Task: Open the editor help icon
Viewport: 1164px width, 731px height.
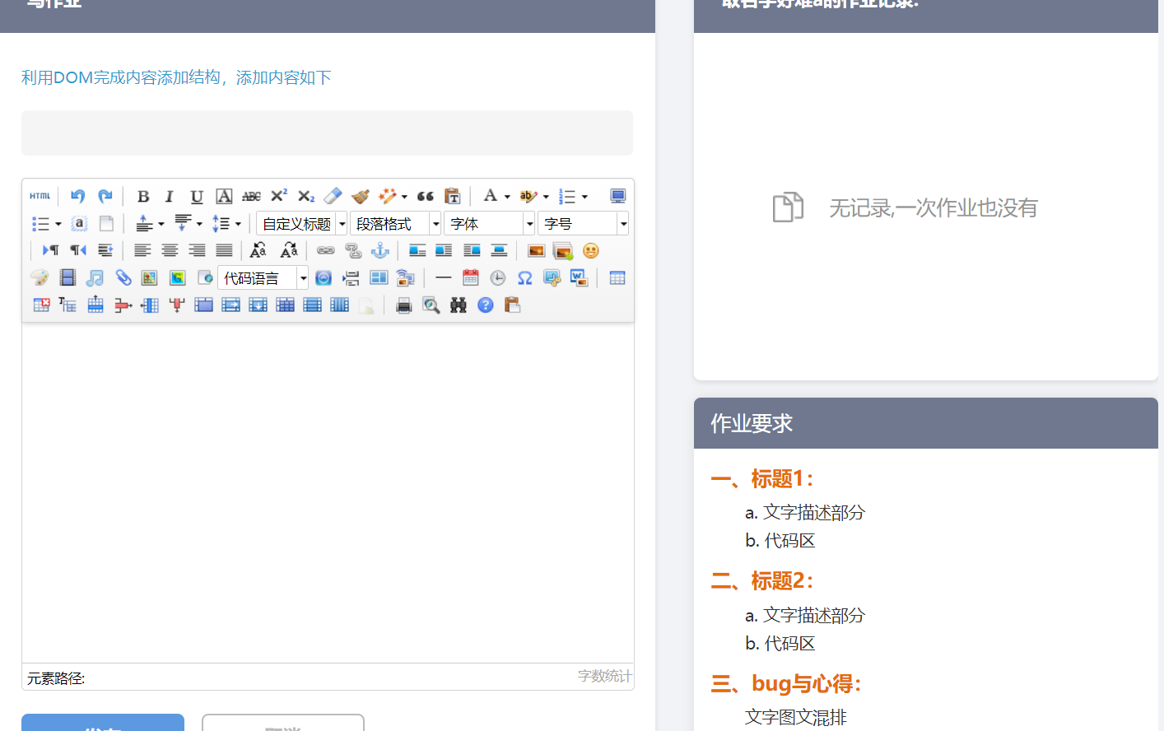Action: coord(486,305)
